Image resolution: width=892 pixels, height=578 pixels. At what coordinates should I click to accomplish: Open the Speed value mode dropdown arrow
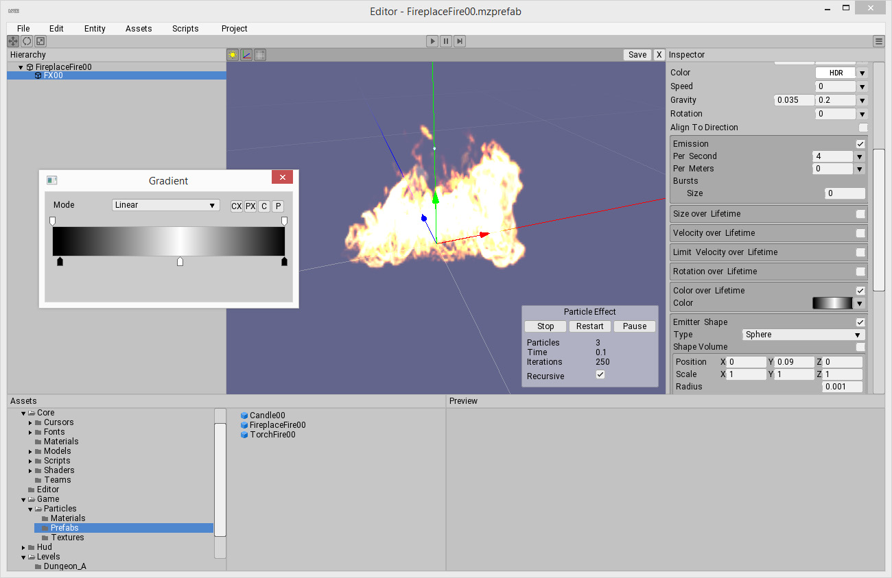862,86
